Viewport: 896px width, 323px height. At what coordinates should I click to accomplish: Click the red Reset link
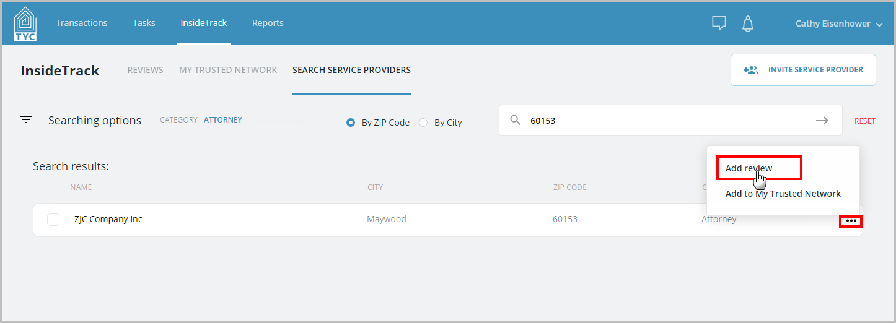pos(865,121)
